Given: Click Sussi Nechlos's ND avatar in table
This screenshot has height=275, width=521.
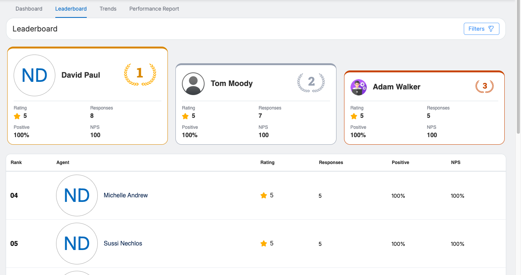Looking at the screenshot, I should [x=77, y=244].
